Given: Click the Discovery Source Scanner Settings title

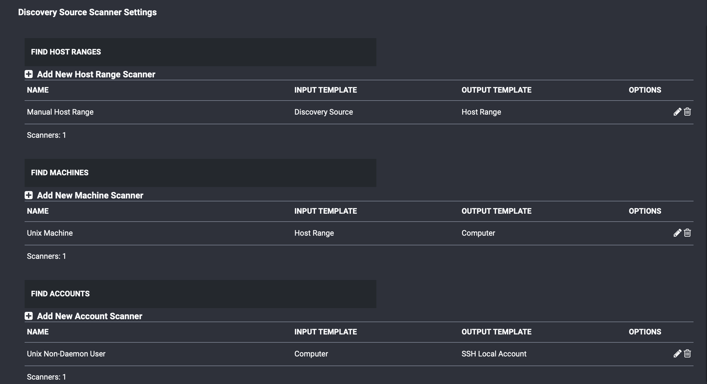Looking at the screenshot, I should point(87,12).
